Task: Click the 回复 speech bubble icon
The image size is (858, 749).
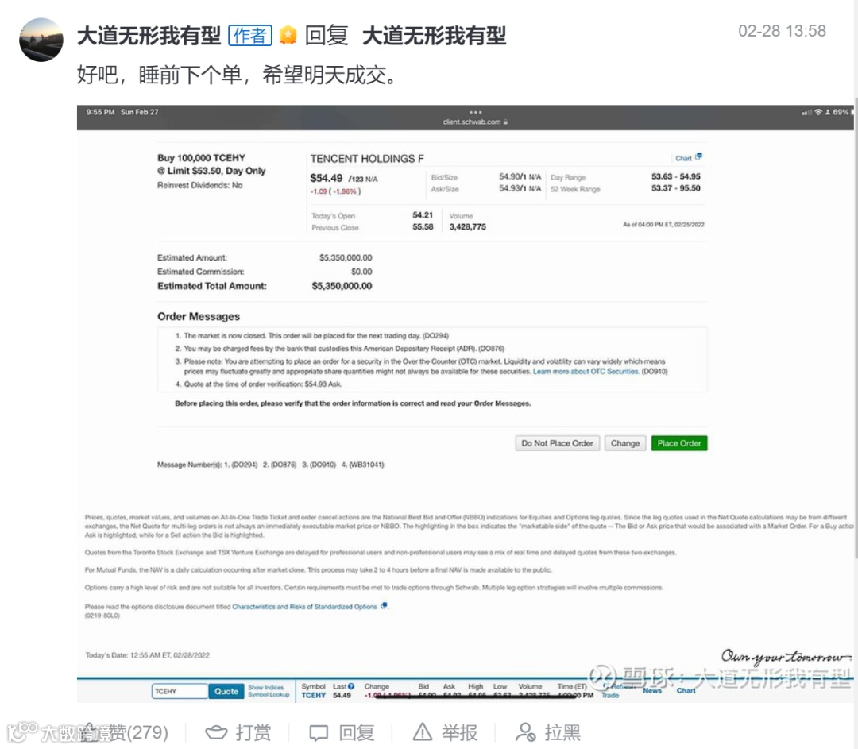Action: [319, 732]
